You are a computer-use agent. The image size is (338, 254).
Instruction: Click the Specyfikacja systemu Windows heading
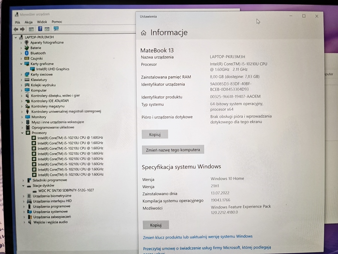(181, 167)
